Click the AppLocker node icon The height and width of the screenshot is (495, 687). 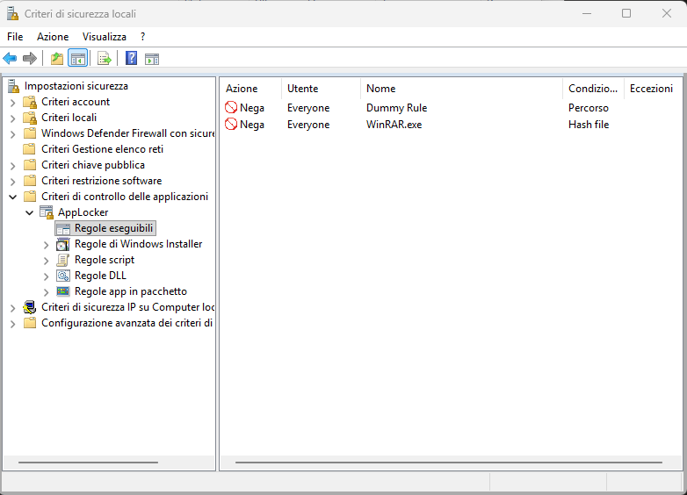(x=47, y=212)
